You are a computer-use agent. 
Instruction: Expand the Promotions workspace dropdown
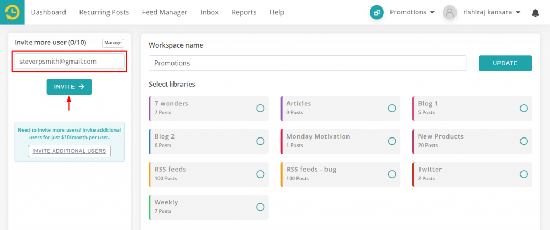412,12
